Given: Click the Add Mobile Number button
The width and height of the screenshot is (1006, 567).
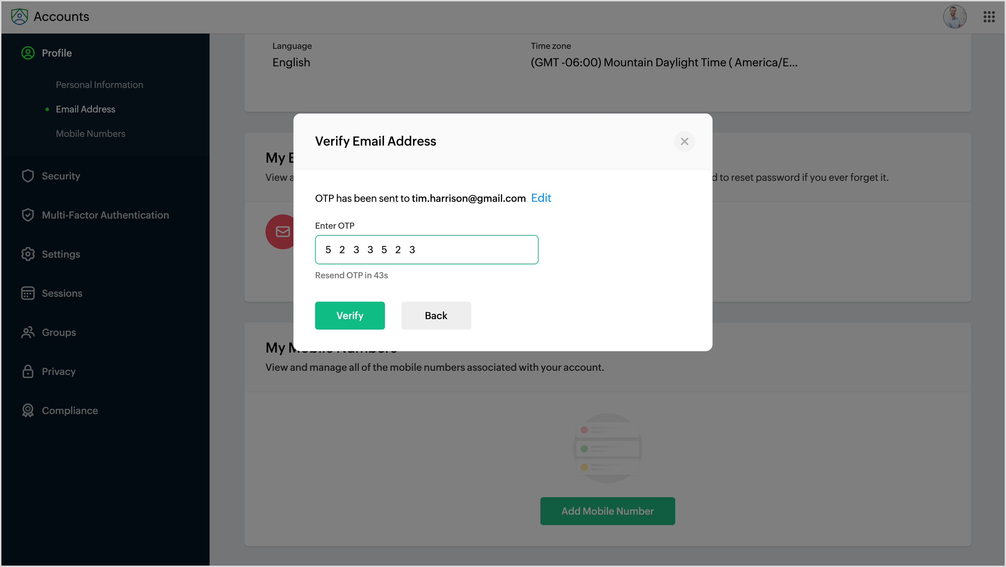Looking at the screenshot, I should click(607, 511).
